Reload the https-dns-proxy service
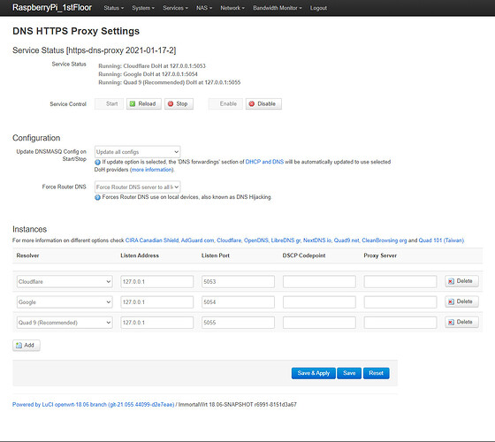 click(144, 104)
